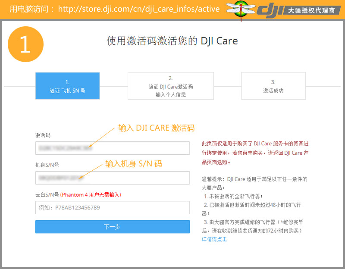This screenshot has height=269, width=345.
Task: Click condition 2 about 48小时
Action: click(x=251, y=209)
